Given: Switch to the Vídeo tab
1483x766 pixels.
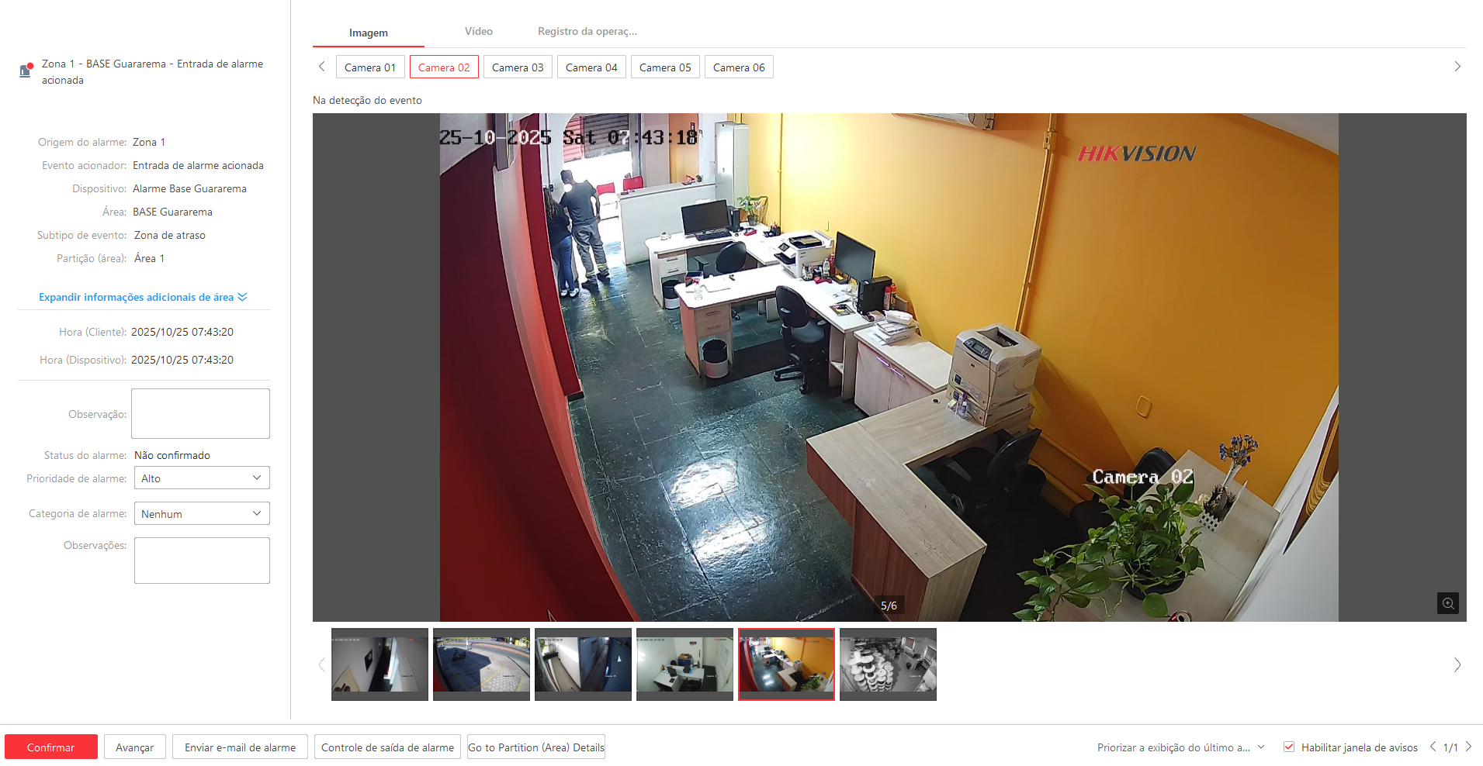Looking at the screenshot, I should coord(478,32).
